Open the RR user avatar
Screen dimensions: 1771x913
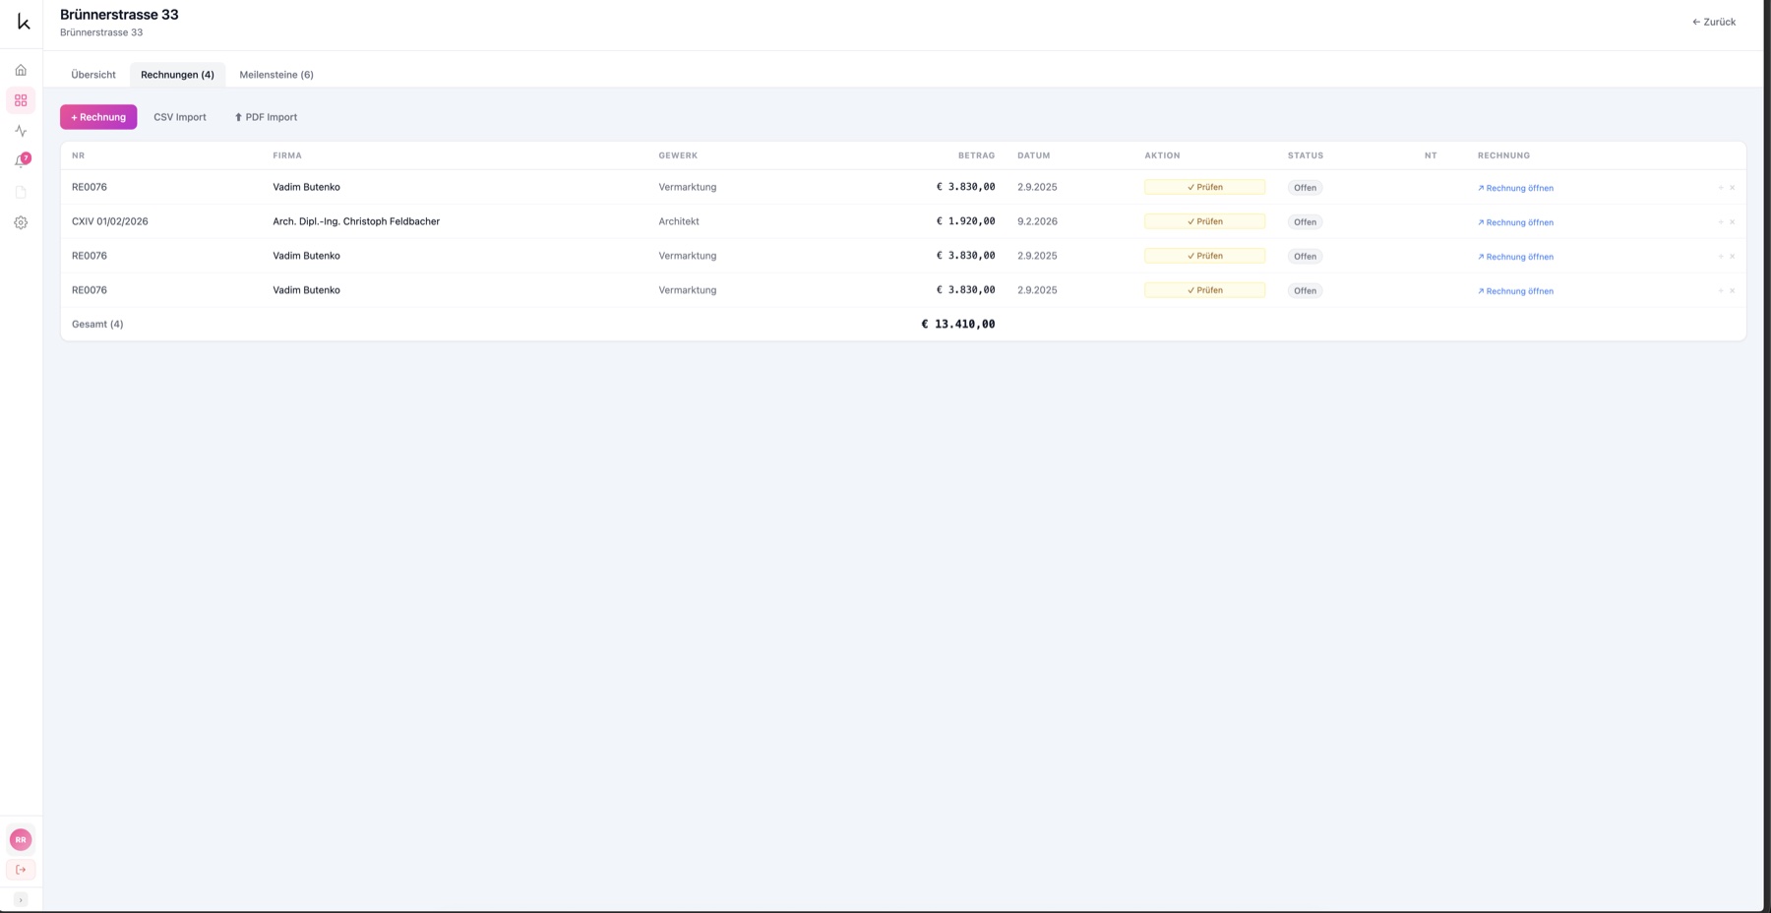tap(21, 839)
